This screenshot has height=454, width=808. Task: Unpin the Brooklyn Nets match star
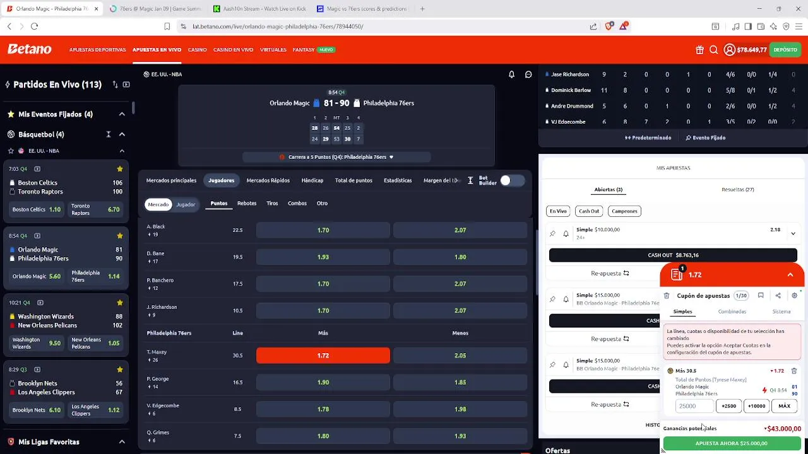click(120, 370)
